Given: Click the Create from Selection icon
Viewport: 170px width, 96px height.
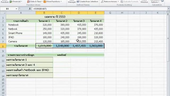Looking at the screenshot, I should click(78, 2).
